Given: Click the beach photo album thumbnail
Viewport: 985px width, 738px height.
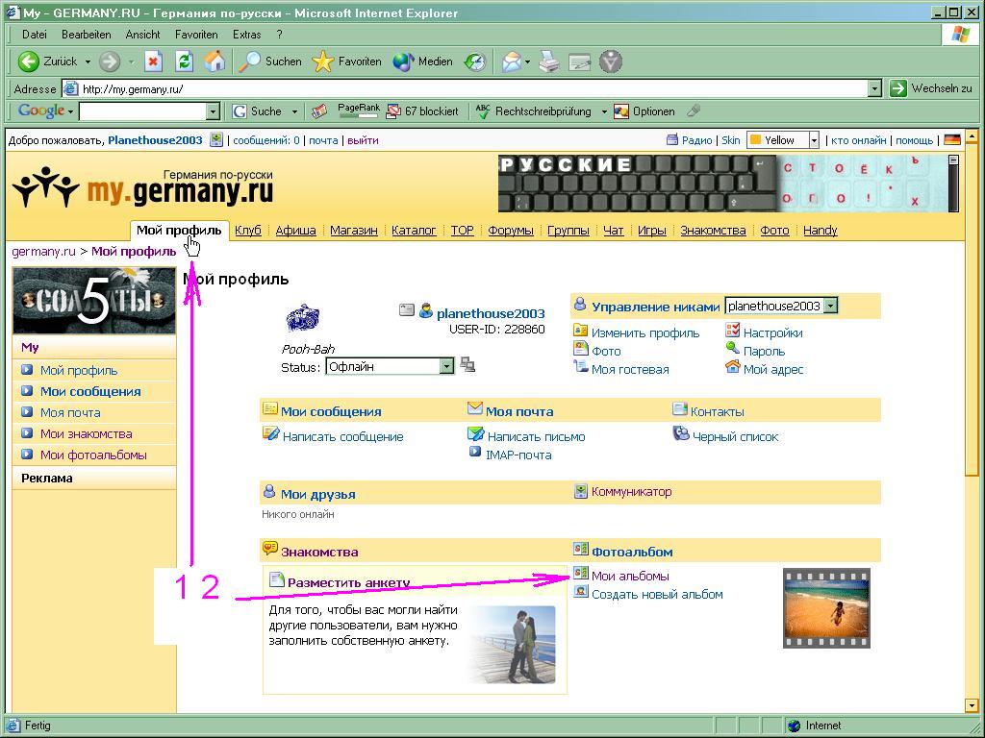Looking at the screenshot, I should coord(826,607).
